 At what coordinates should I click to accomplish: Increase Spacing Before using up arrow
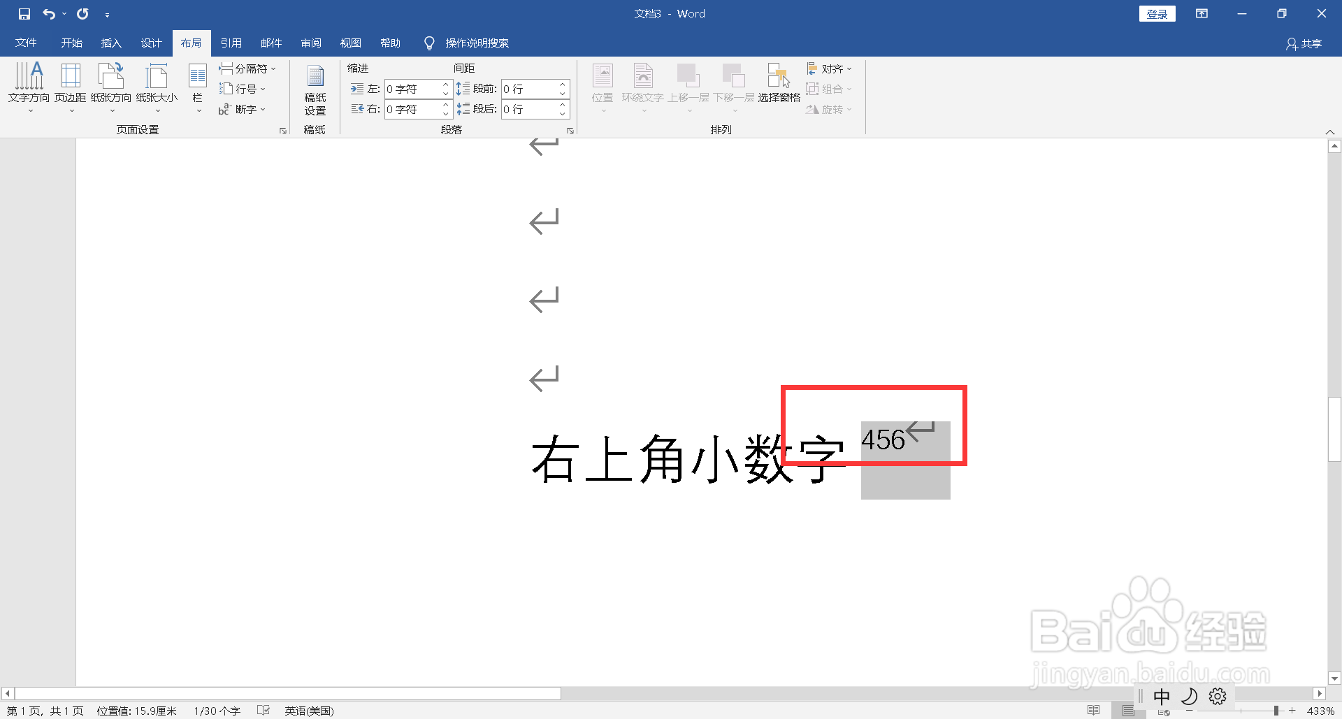tap(563, 85)
